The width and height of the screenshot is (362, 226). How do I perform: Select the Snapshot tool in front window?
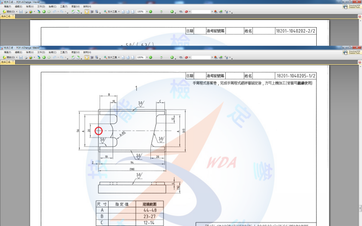pyautogui.click(x=92, y=57)
